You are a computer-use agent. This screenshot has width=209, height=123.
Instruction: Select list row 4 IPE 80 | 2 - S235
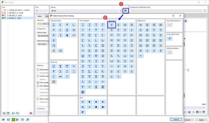(17, 18)
